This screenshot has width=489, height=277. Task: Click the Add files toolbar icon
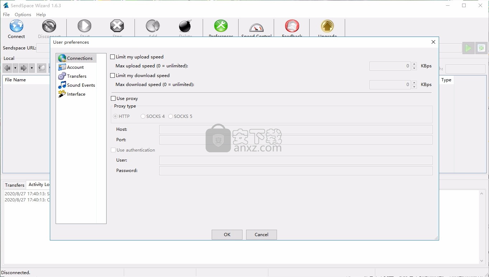point(153,26)
